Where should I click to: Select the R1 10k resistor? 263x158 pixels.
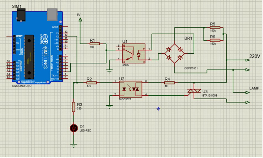(x=95, y=44)
